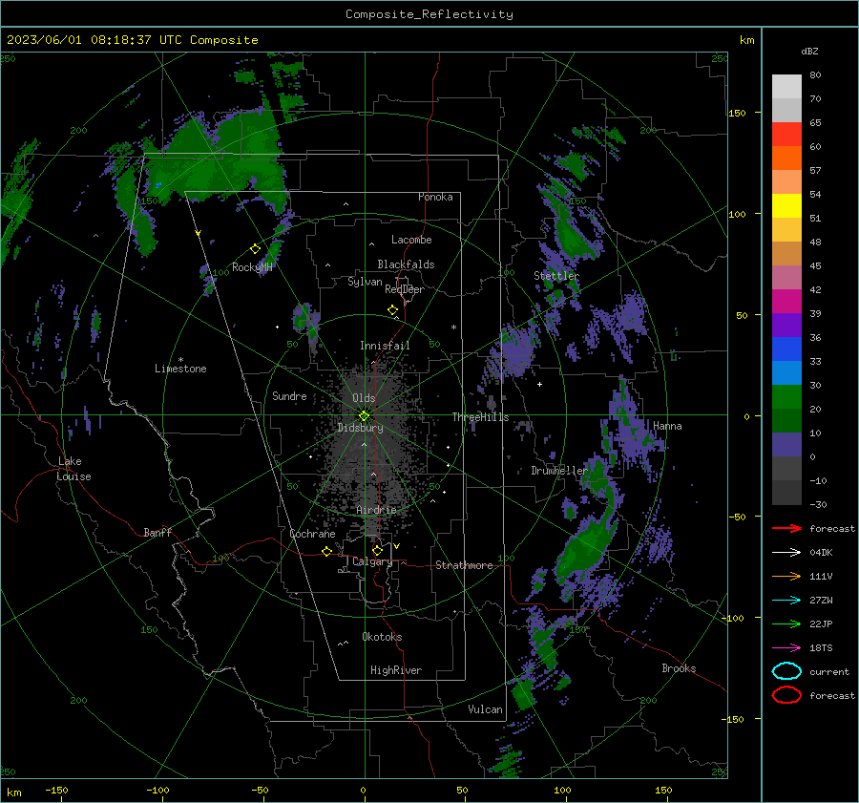
Task: Click the Innisfail label
Action: point(385,346)
